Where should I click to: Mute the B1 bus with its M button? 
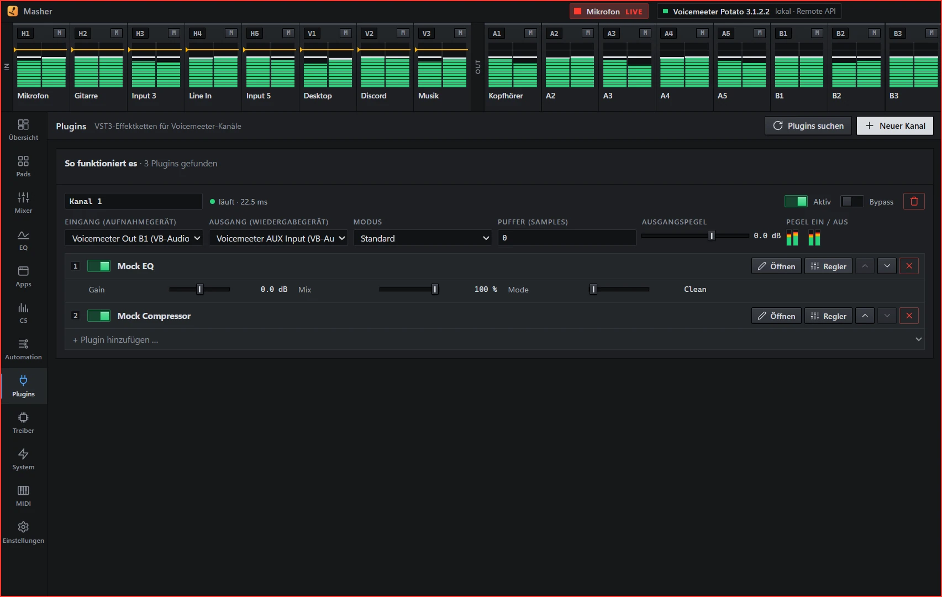[817, 33]
